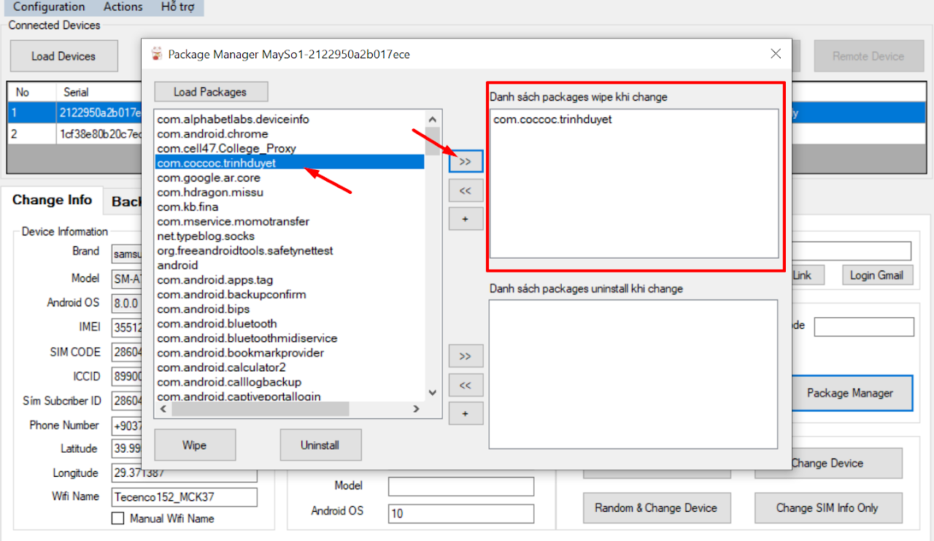The width and height of the screenshot is (934, 541).
Task: Enable the Manual Wifi Name checkbox
Action: coord(117,518)
